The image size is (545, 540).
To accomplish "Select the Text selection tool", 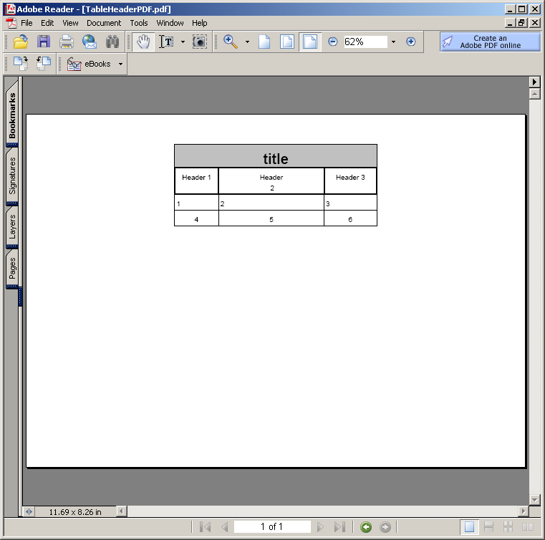I will [x=166, y=42].
